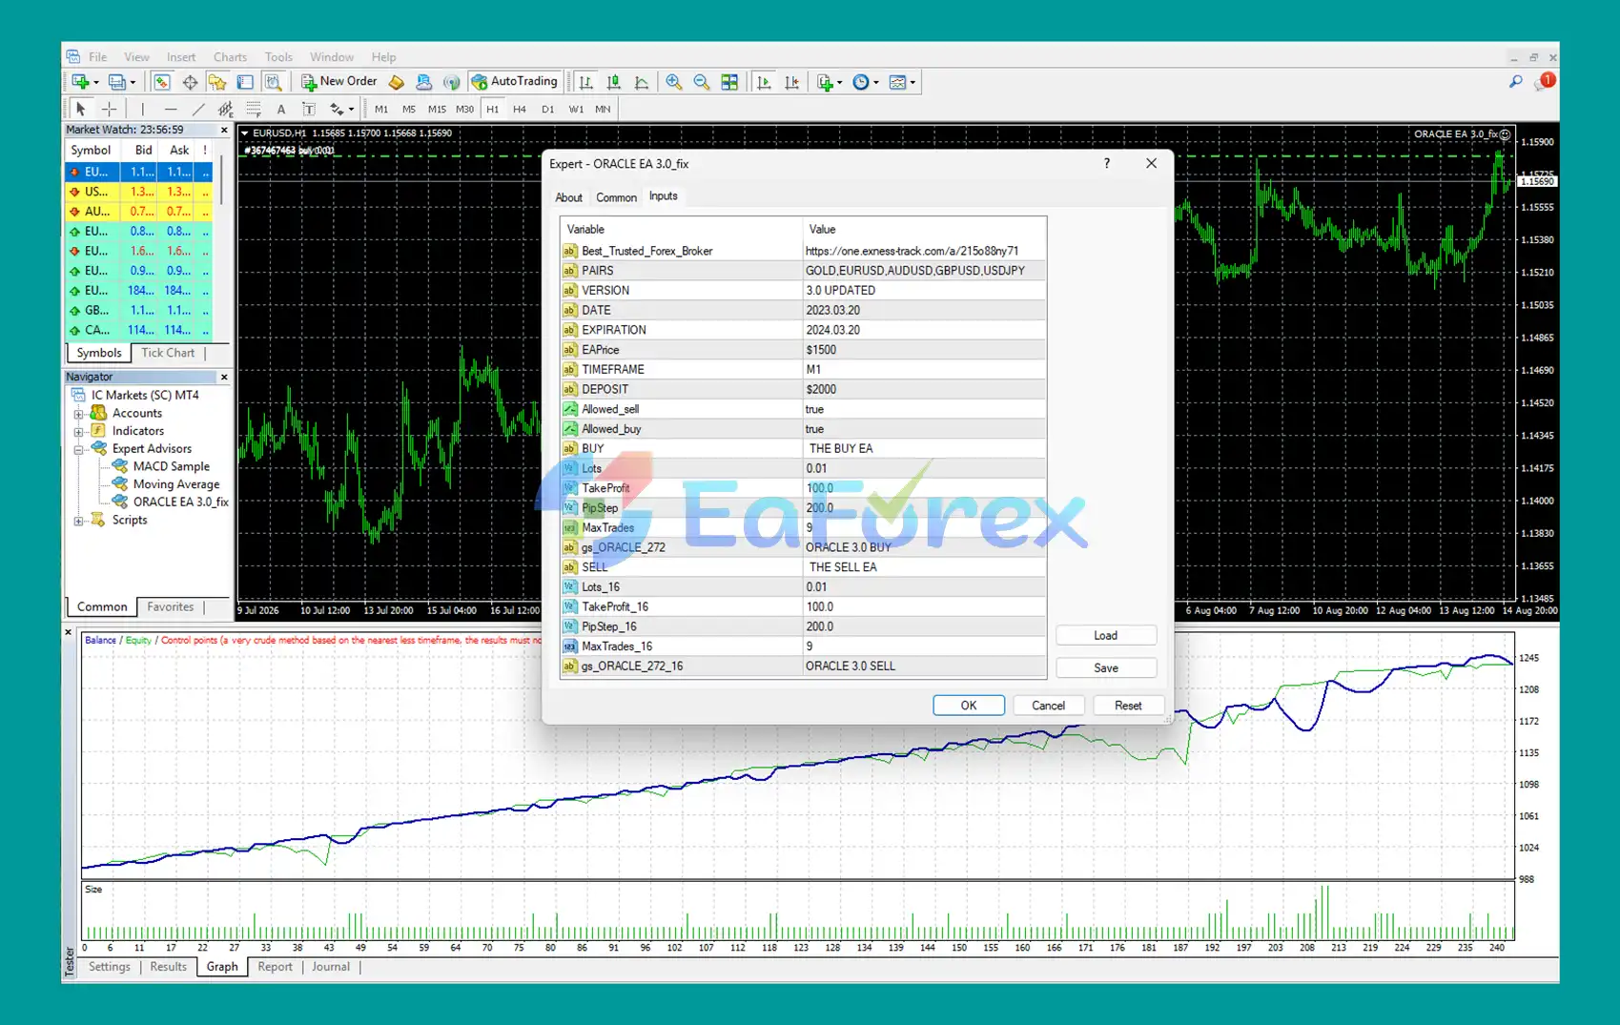
Task: Open the tester Settings tab
Action: point(110,967)
